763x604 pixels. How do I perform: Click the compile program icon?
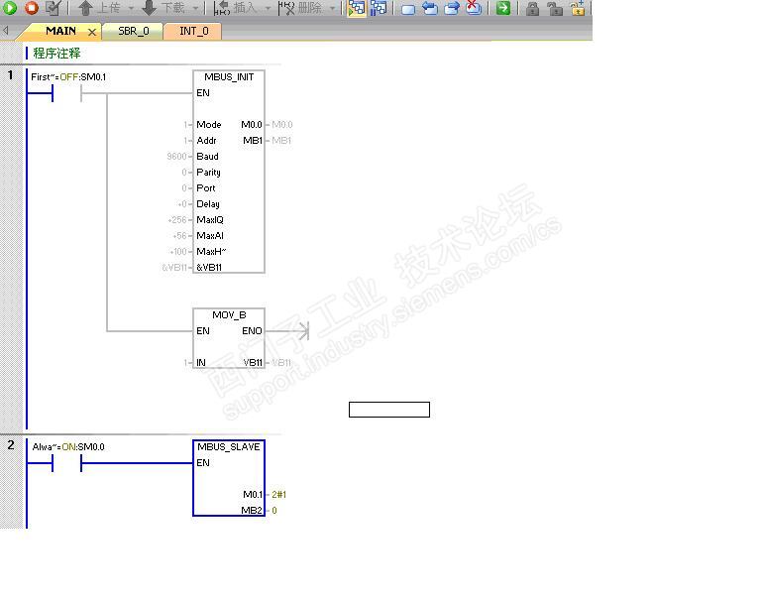[54, 7]
